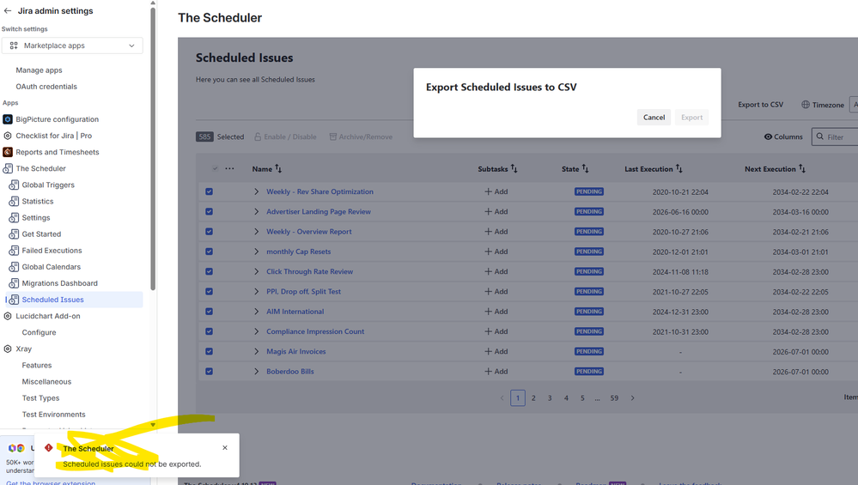
Task: Uncheck Weekly - Overview Report row checkbox
Action: (x=209, y=231)
